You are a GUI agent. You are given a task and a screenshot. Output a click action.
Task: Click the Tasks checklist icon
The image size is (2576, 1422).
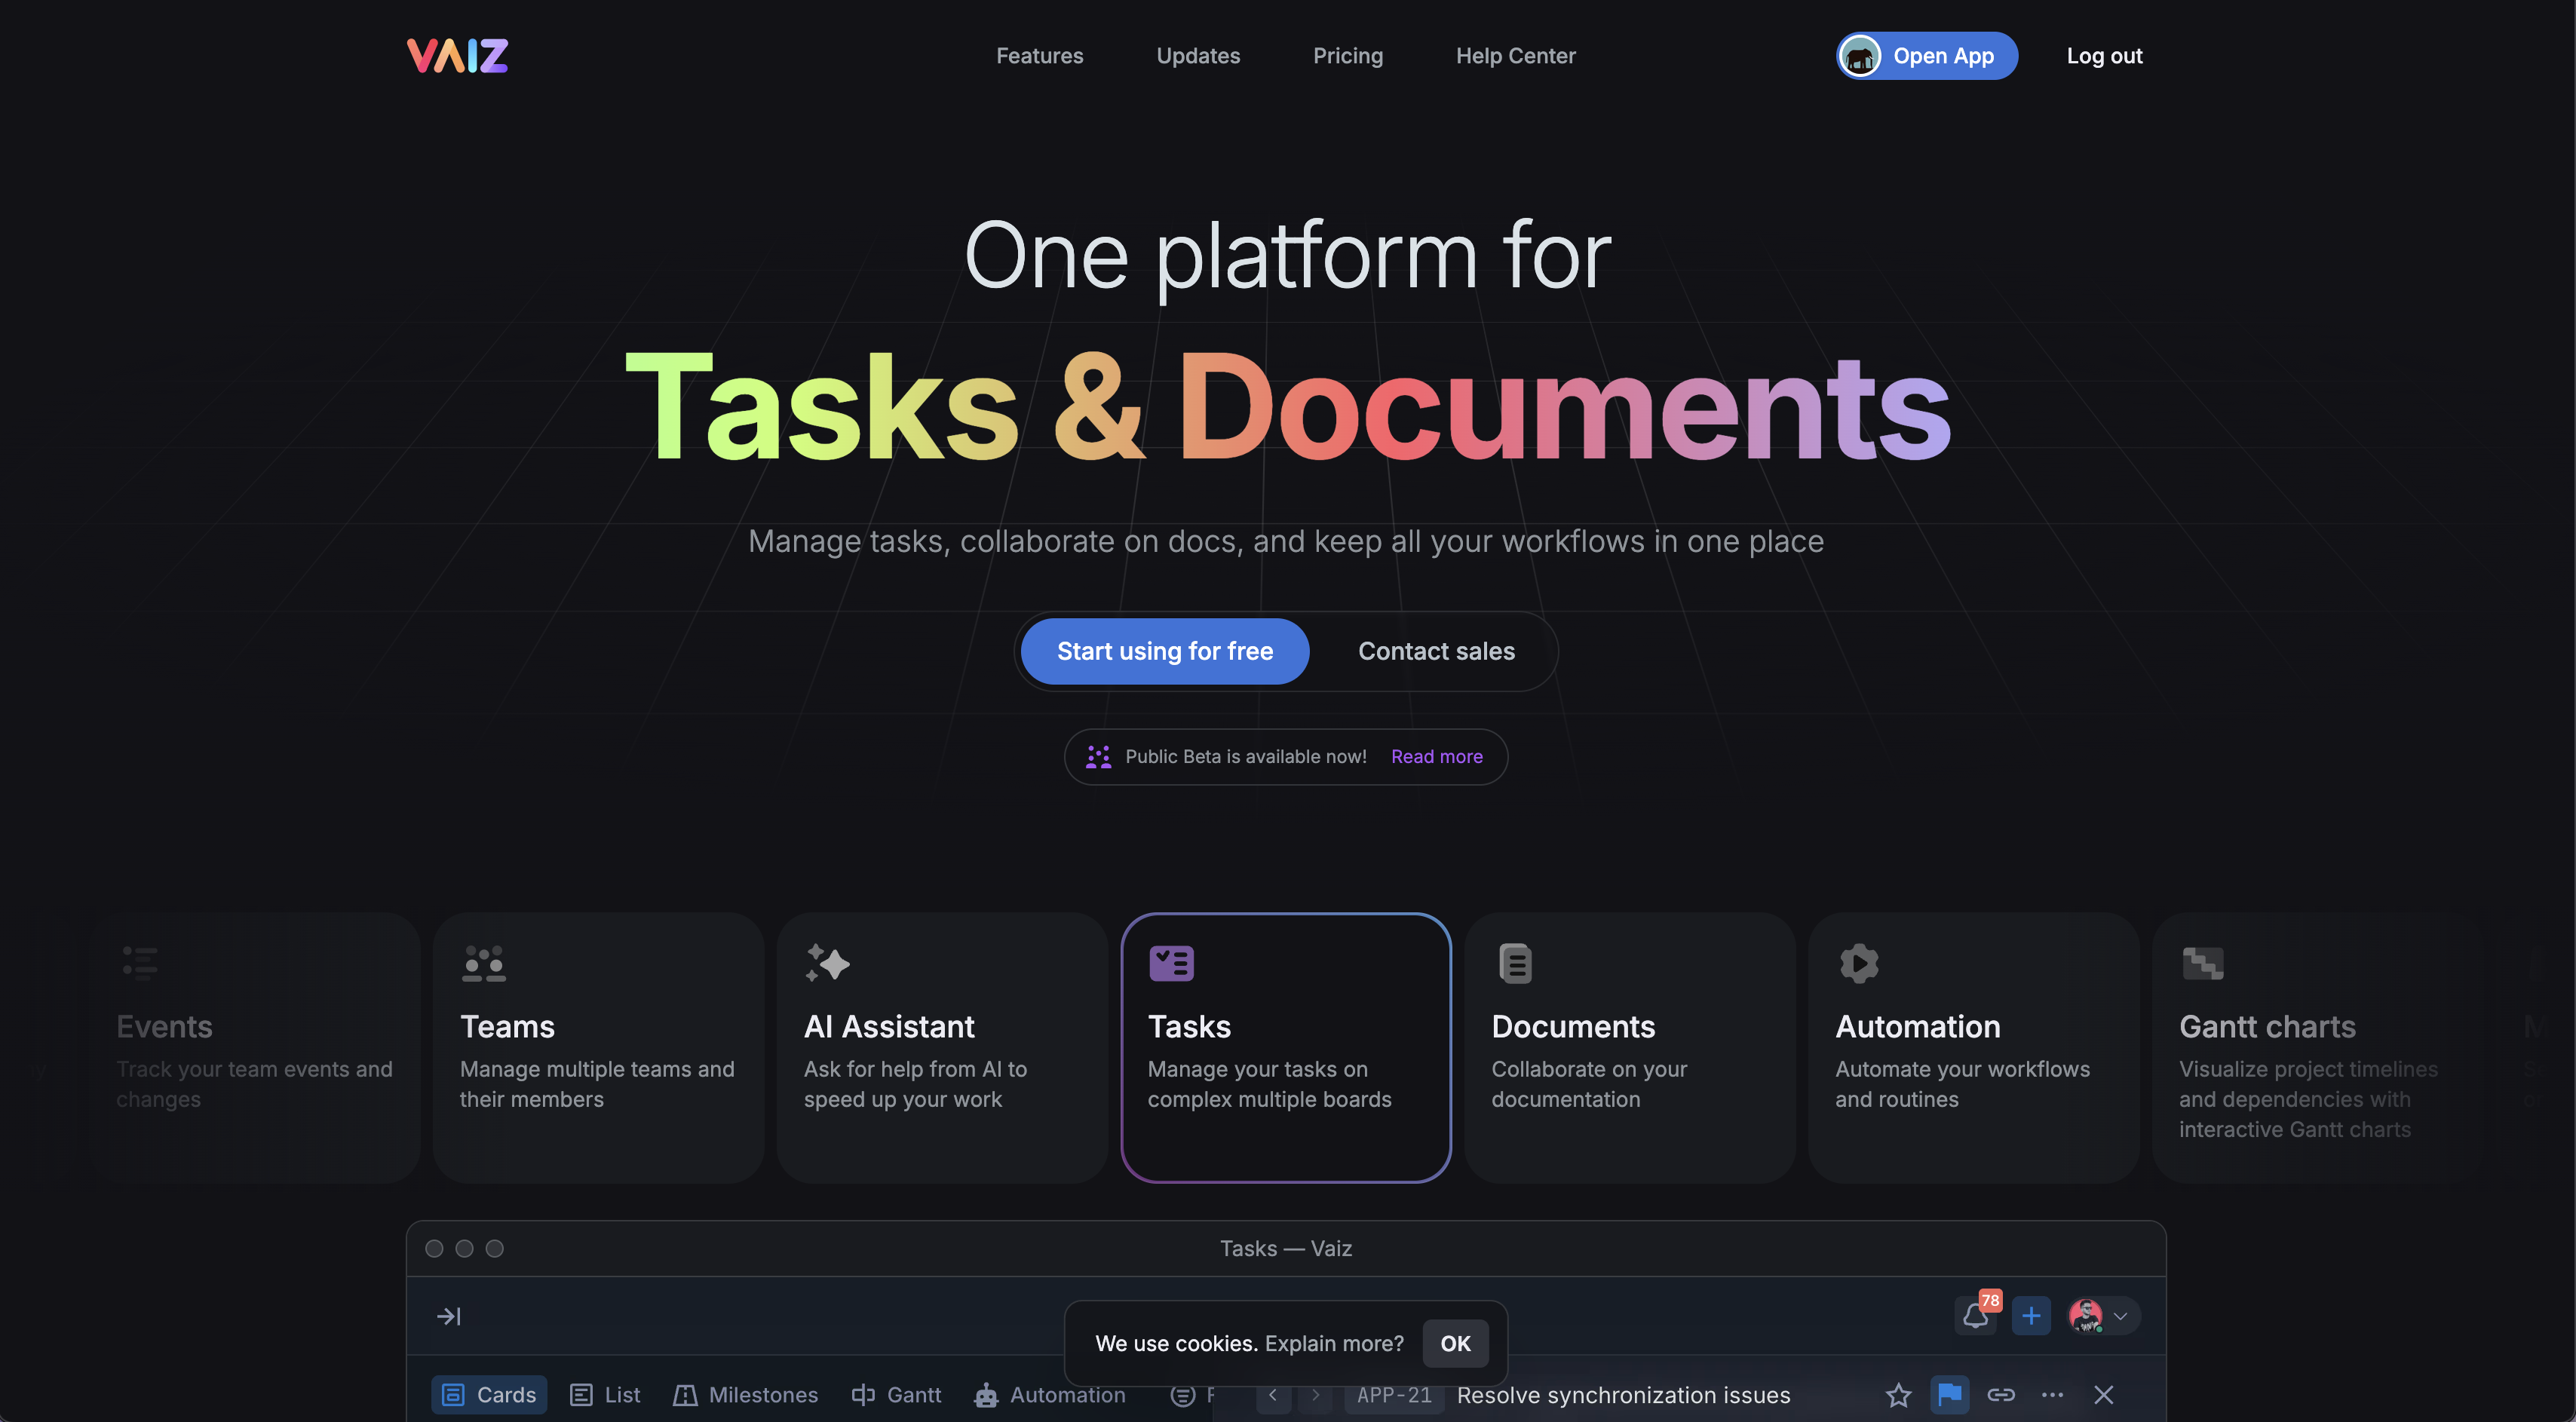[x=1171, y=963]
